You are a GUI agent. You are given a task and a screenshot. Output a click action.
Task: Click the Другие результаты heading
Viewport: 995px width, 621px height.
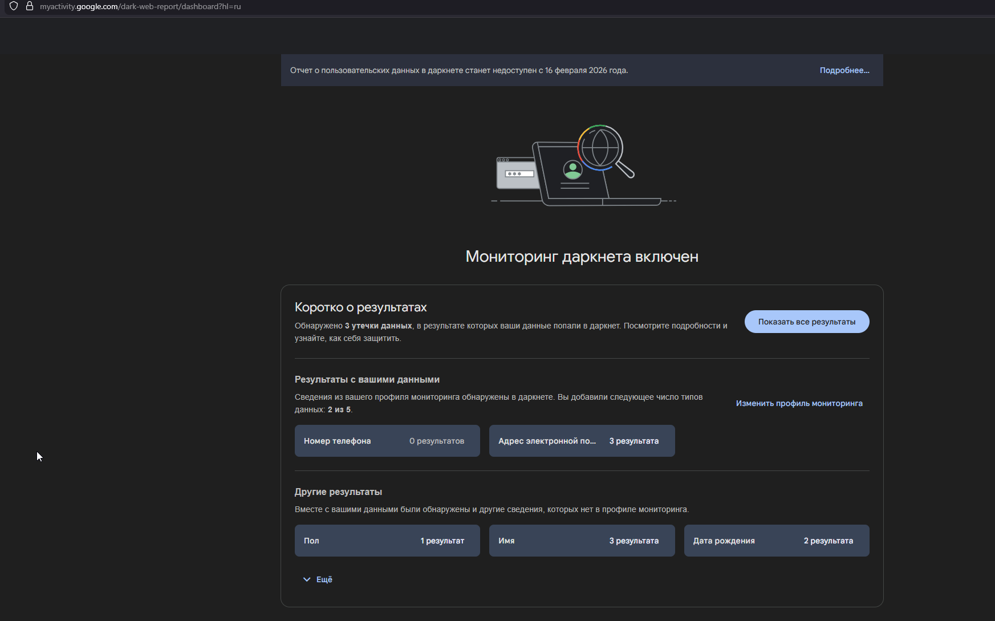click(x=338, y=492)
